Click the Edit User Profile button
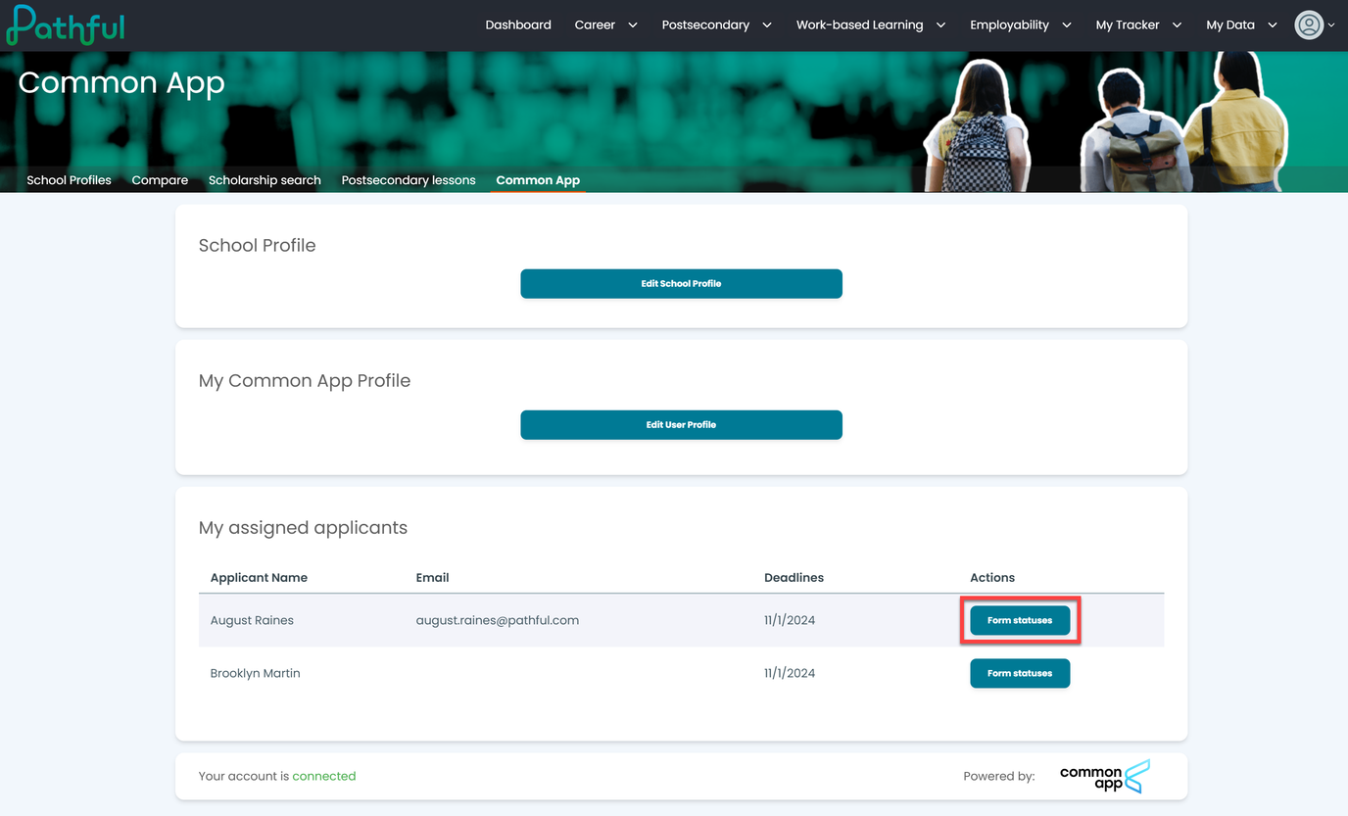1348x816 pixels. click(x=681, y=425)
